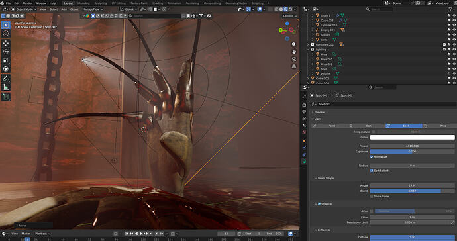
Task: Hide the Cylinder.015 object with eye icon
Action: click(454, 25)
